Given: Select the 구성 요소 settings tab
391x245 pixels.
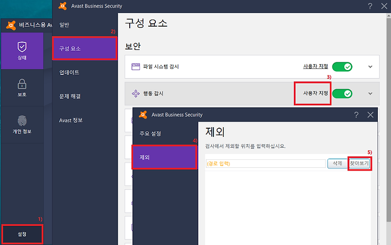Looking at the screenshot, I should coord(85,48).
